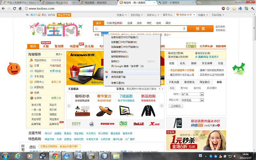256x160 pixels.
Task: Switch to the 论坛 tab
Action: [x=182, y=63]
